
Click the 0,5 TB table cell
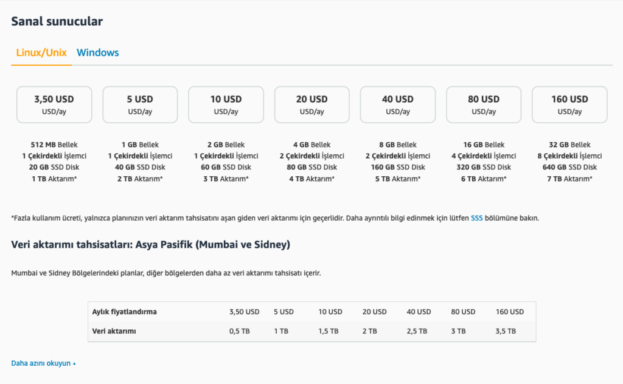(x=240, y=331)
